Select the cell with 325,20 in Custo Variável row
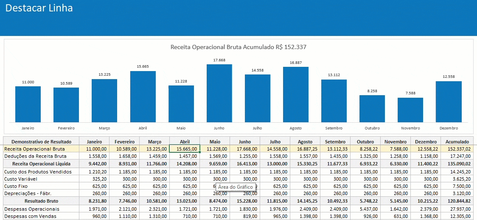The height and width of the screenshot is (220, 477). [x=94, y=179]
